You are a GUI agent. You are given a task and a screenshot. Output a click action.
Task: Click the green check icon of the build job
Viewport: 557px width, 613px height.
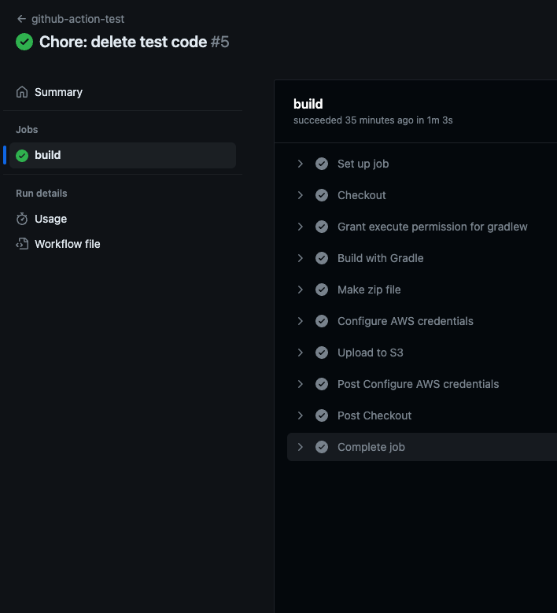(x=22, y=155)
